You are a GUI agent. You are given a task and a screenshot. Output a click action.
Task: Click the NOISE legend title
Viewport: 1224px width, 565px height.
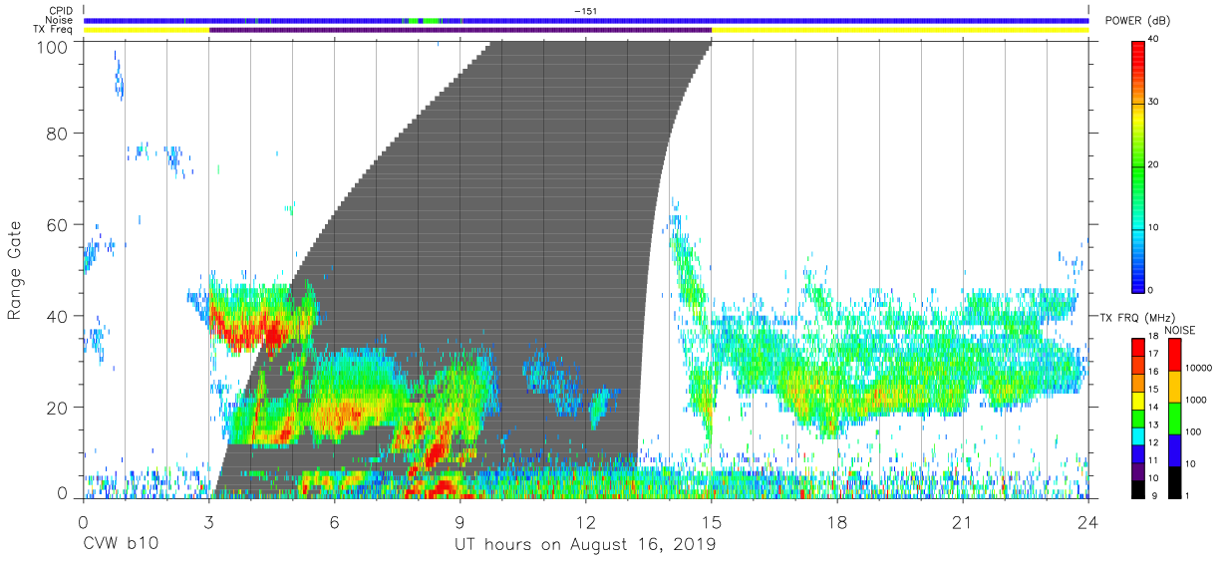coord(1180,330)
